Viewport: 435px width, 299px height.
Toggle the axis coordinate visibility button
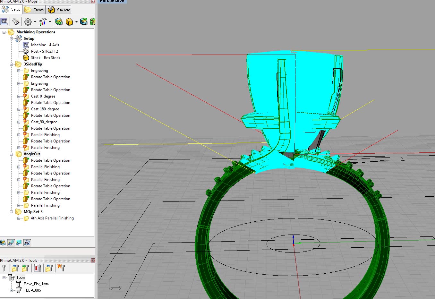click(x=27, y=243)
